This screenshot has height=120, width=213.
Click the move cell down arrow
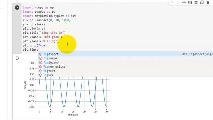[178, 2]
